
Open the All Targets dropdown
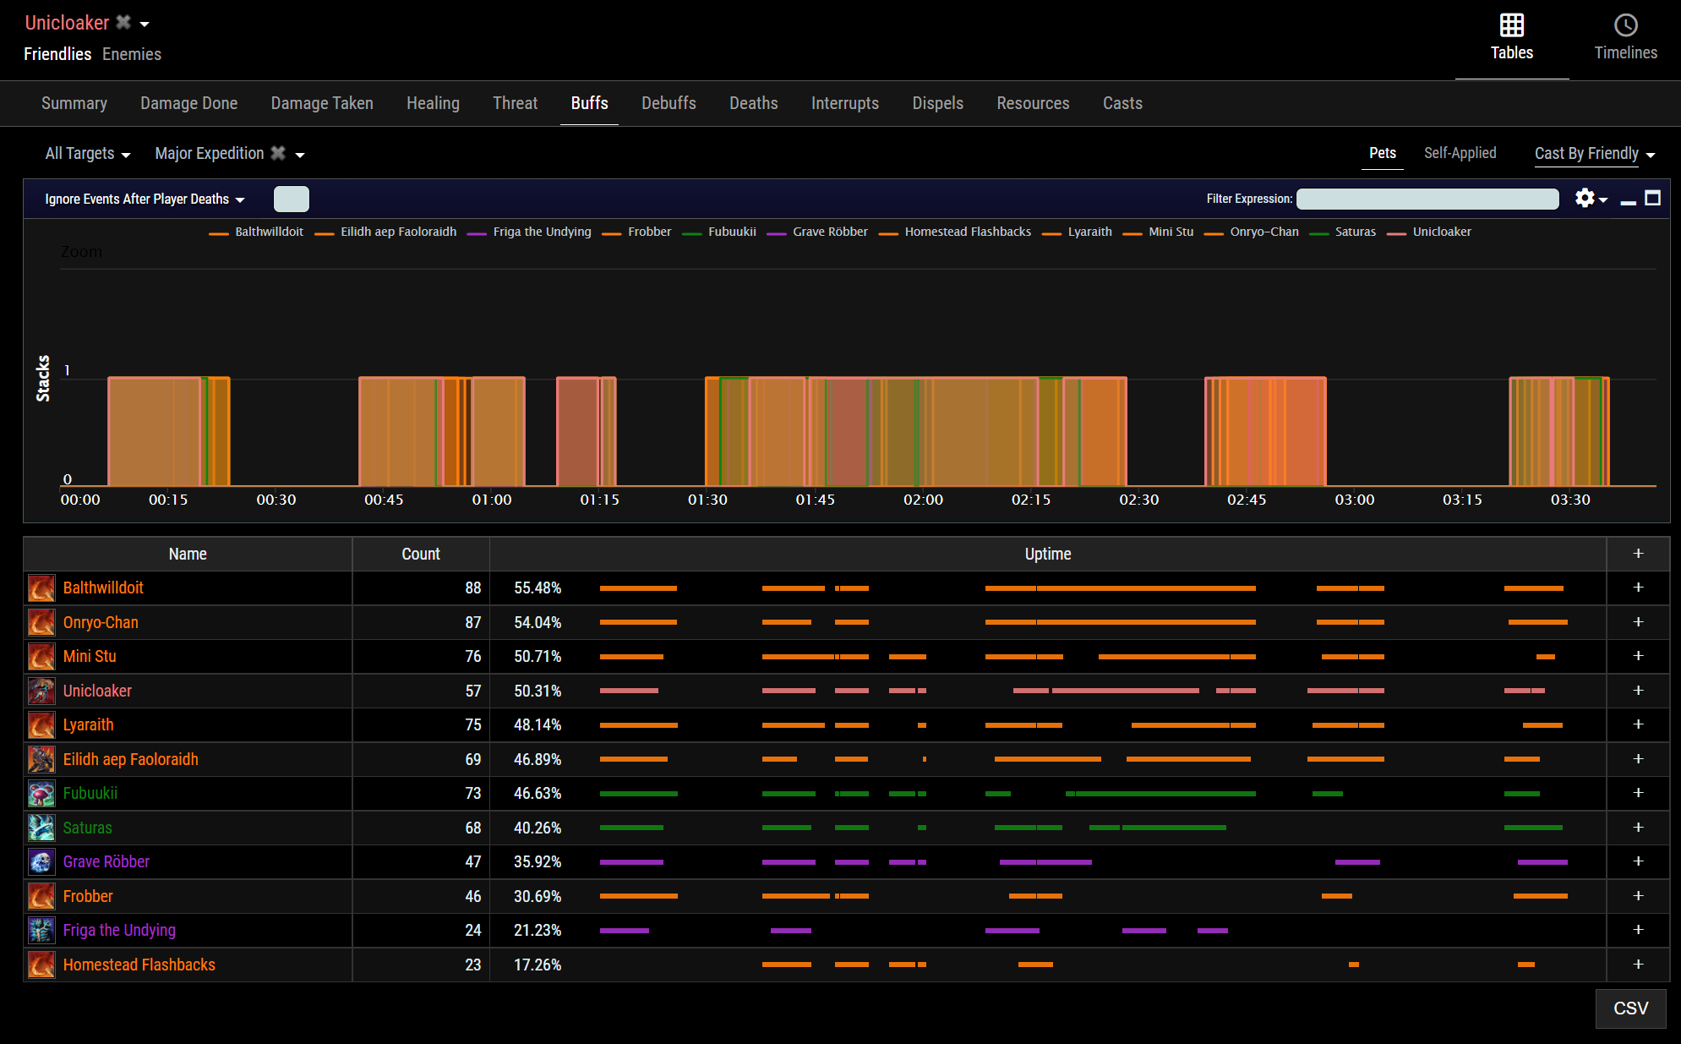(x=88, y=154)
